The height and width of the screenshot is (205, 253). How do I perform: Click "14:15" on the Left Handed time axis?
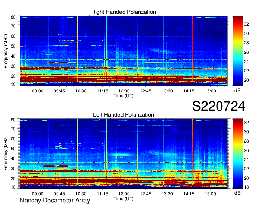point(189,194)
